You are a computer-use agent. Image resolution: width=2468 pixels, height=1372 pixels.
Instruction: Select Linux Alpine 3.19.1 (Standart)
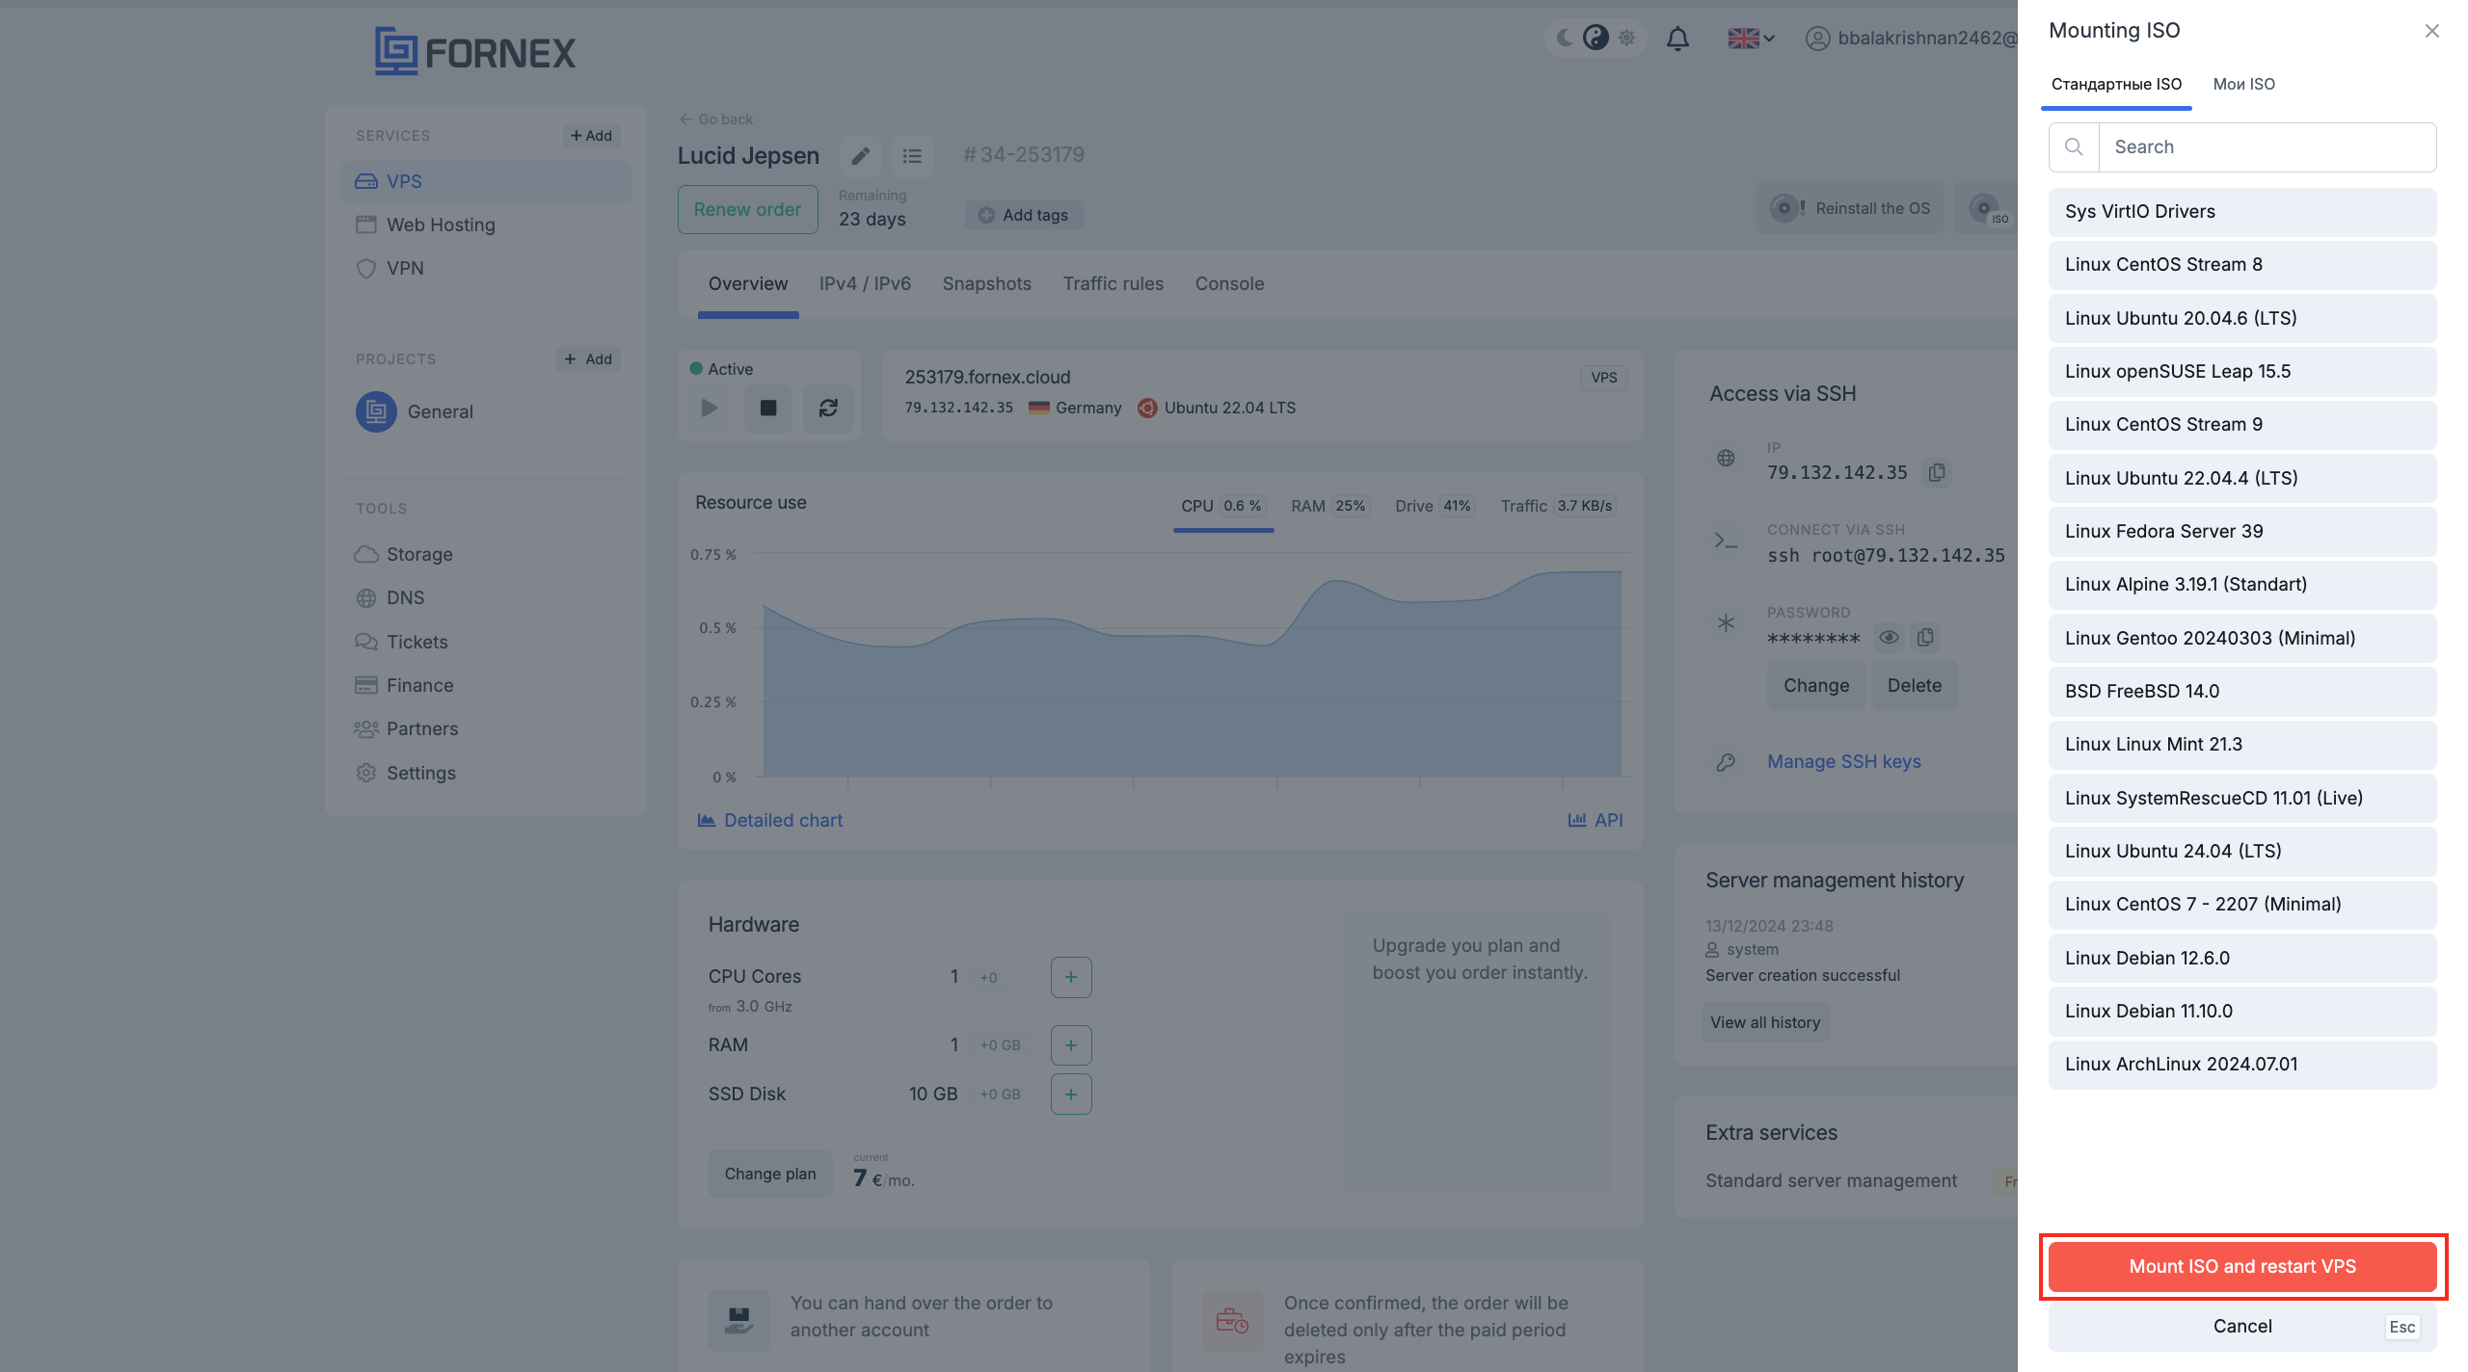pyautogui.click(x=2242, y=585)
